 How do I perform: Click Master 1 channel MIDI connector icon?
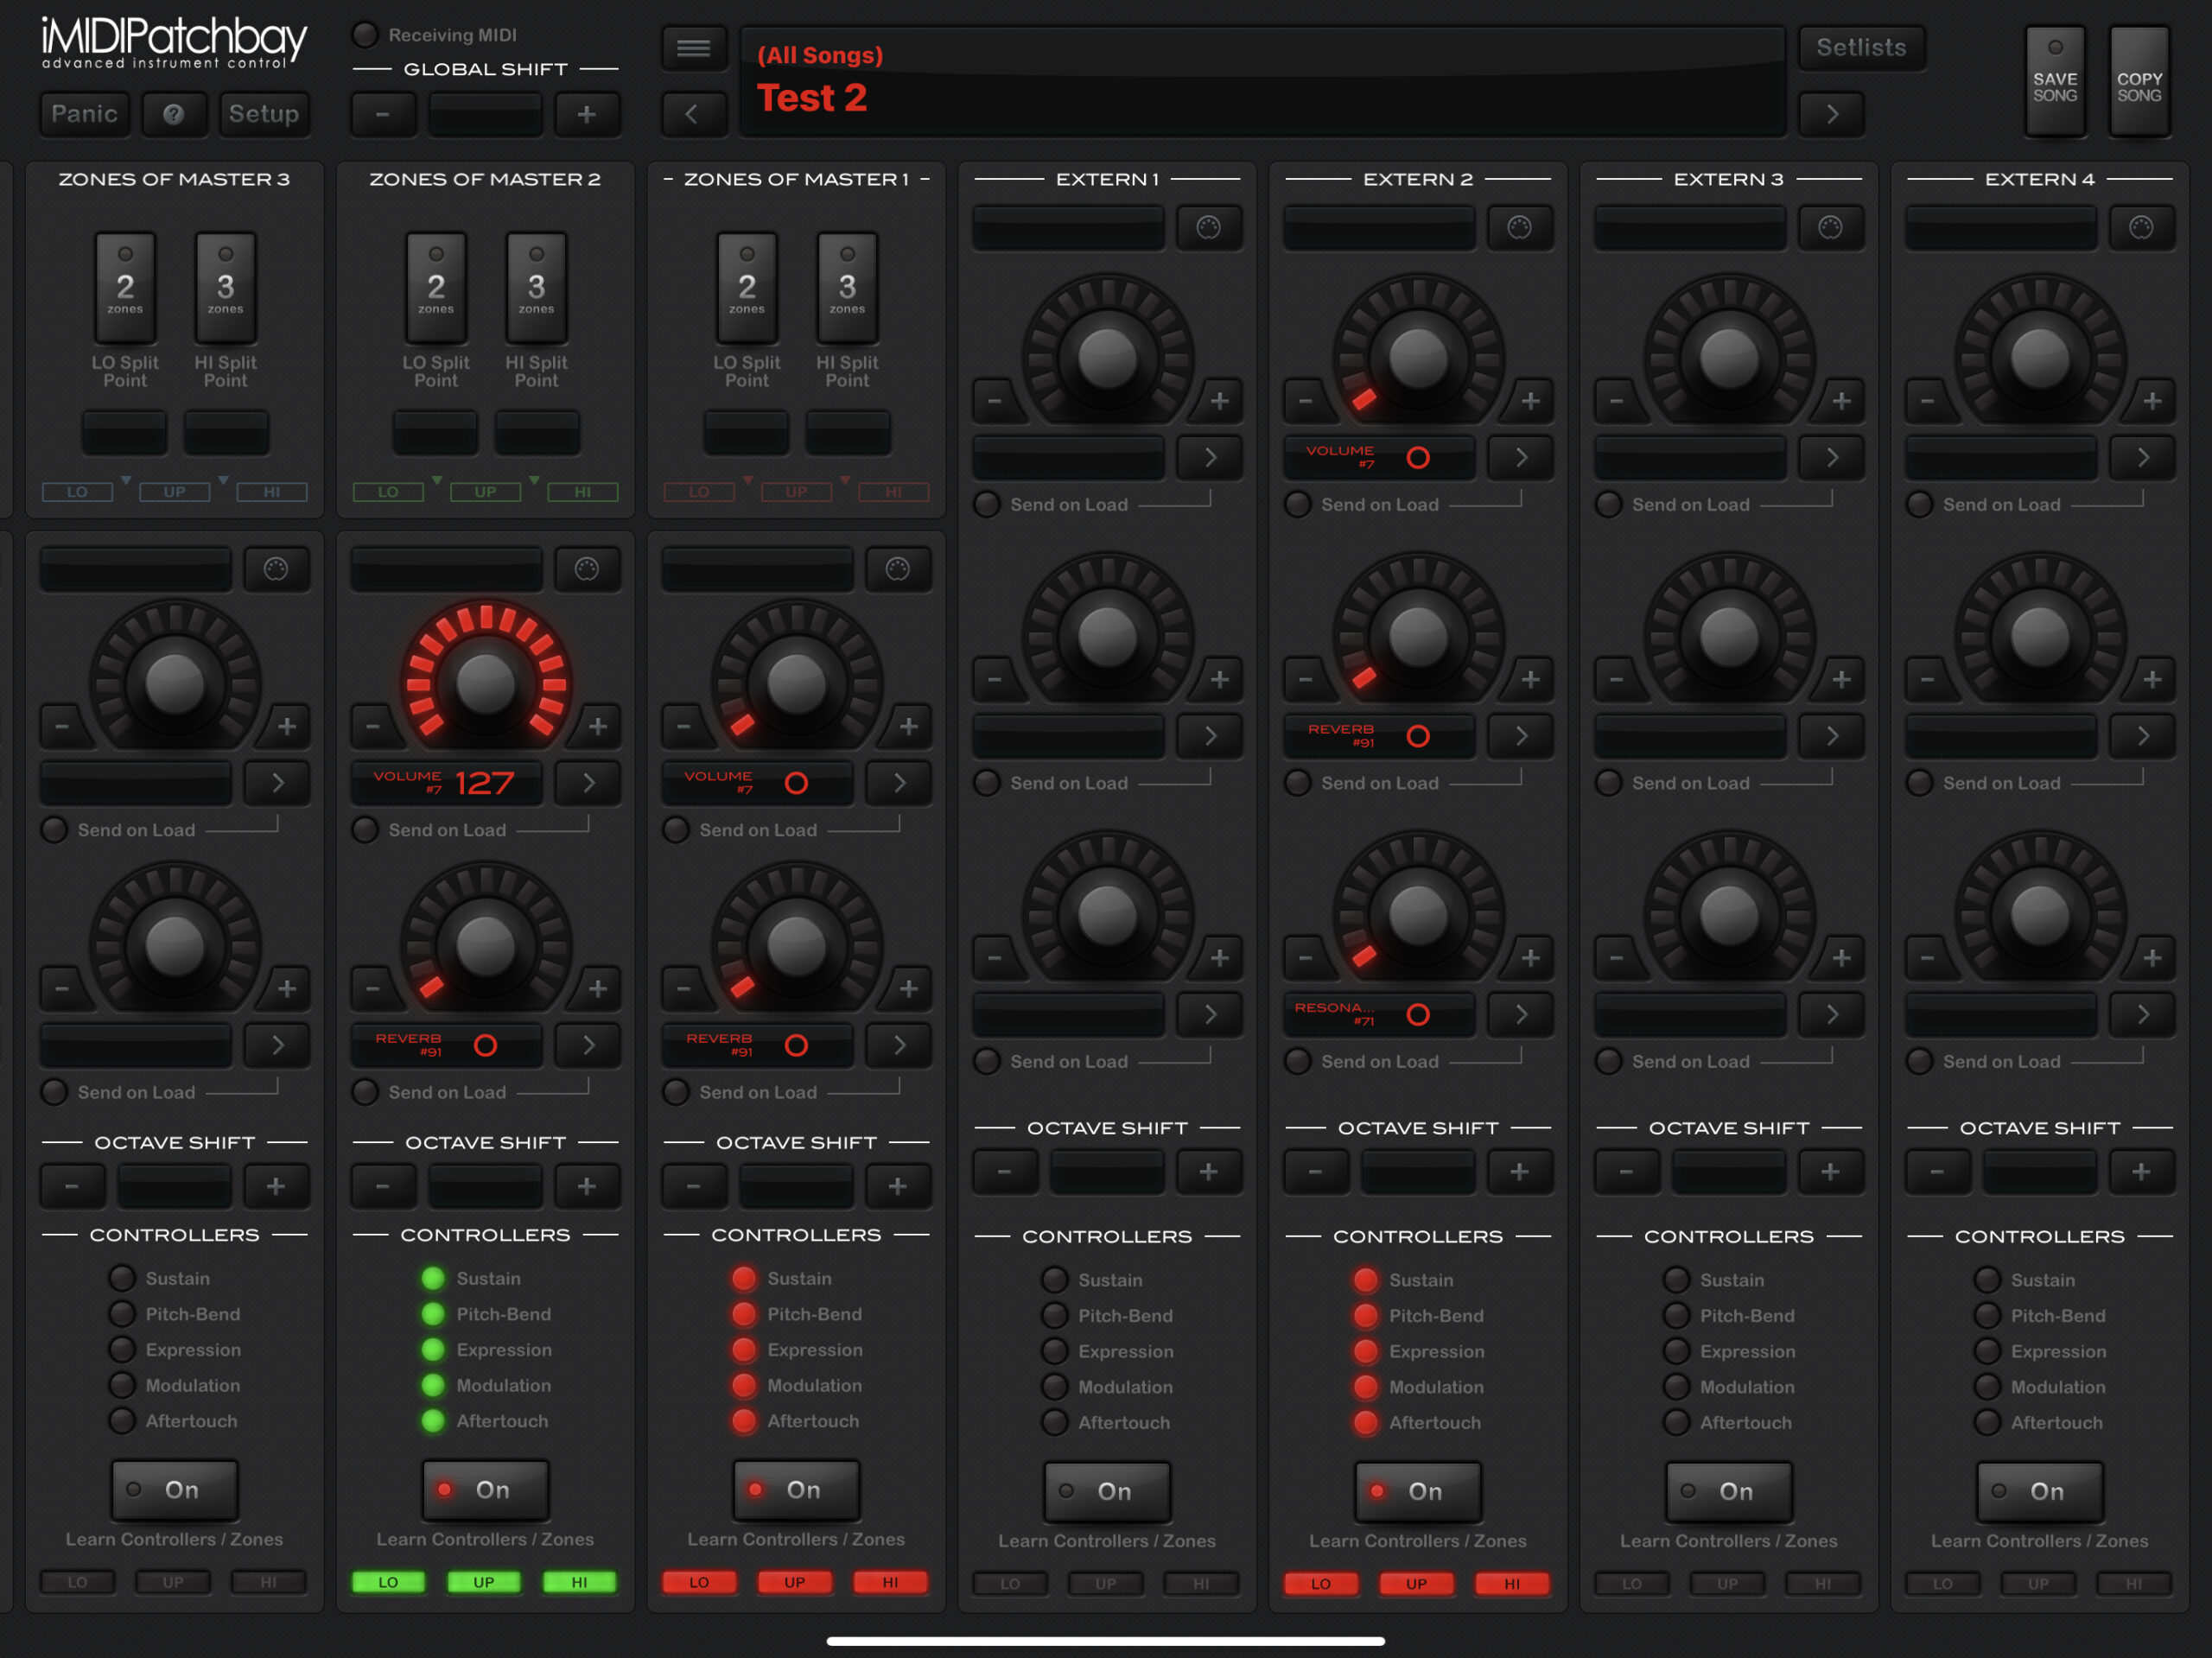click(x=898, y=569)
